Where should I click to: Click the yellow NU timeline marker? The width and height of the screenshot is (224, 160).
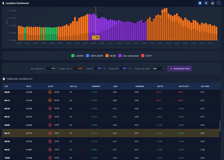[x=96, y=38]
